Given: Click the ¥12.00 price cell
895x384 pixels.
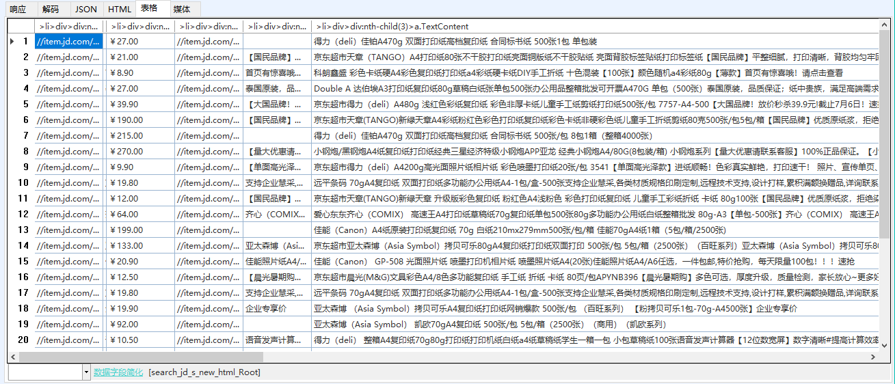Looking at the screenshot, I should (139, 199).
